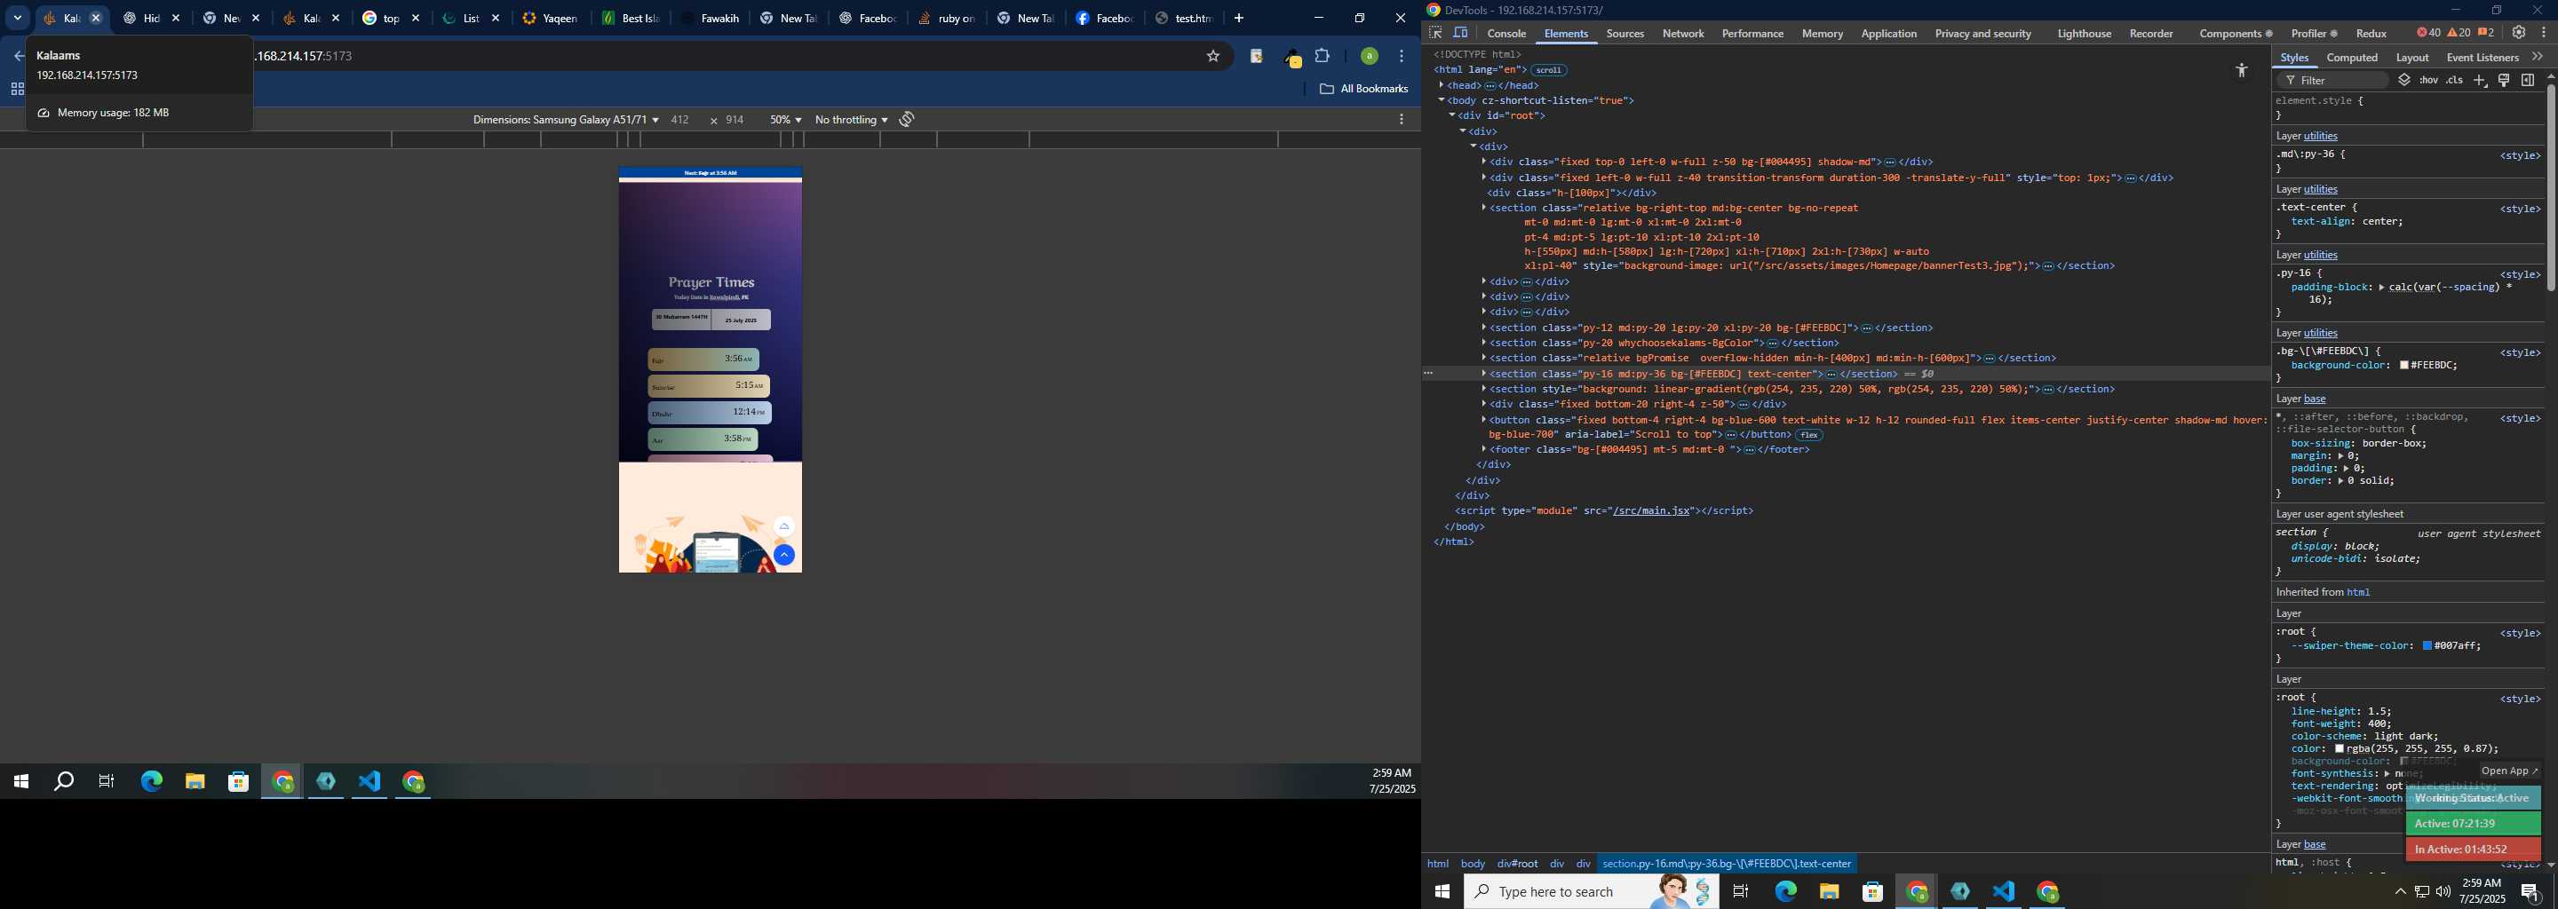
Task: Open the Chrome extensions puzzle icon
Action: [x=1323, y=57]
